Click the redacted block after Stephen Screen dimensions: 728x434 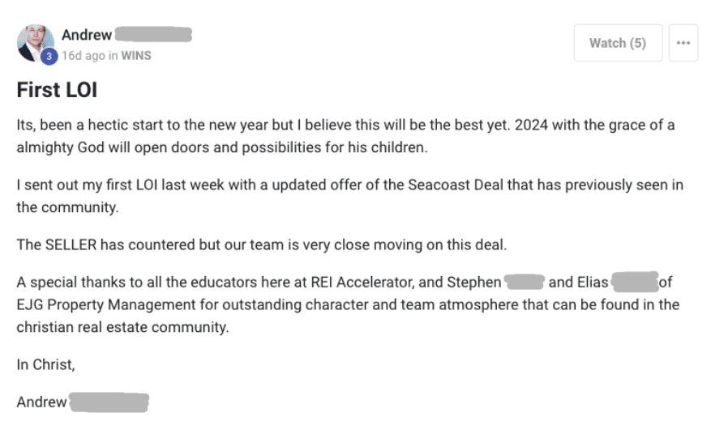[525, 282]
